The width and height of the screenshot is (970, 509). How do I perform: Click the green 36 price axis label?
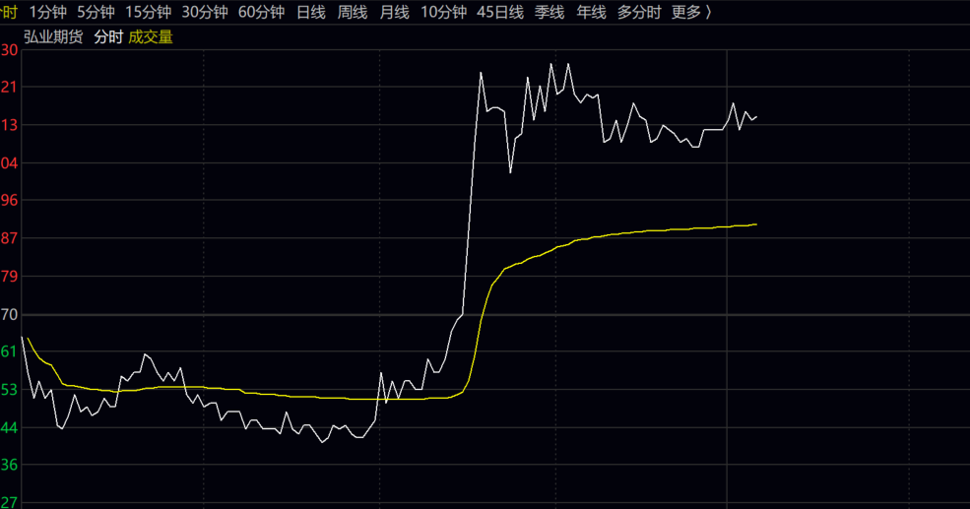tap(9, 465)
